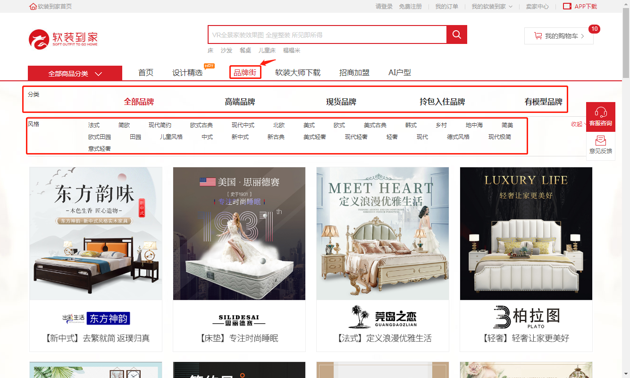This screenshot has height=378, width=630.
Task: Click the headset 客服咨询 icon
Action: 601,112
